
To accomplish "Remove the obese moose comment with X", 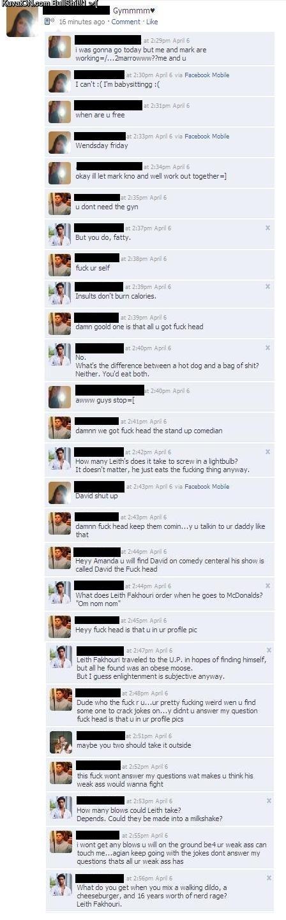I will [269, 650].
